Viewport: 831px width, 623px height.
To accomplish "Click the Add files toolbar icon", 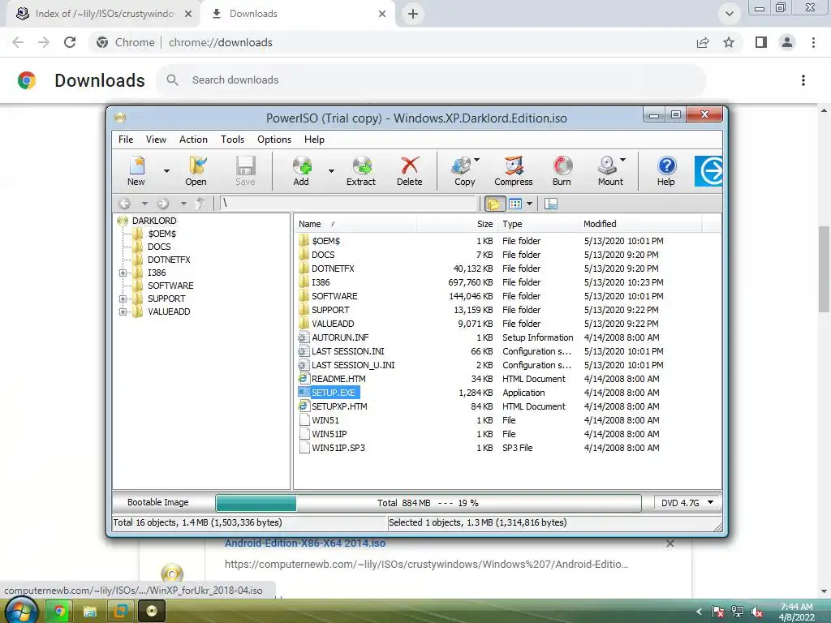I will click(301, 170).
